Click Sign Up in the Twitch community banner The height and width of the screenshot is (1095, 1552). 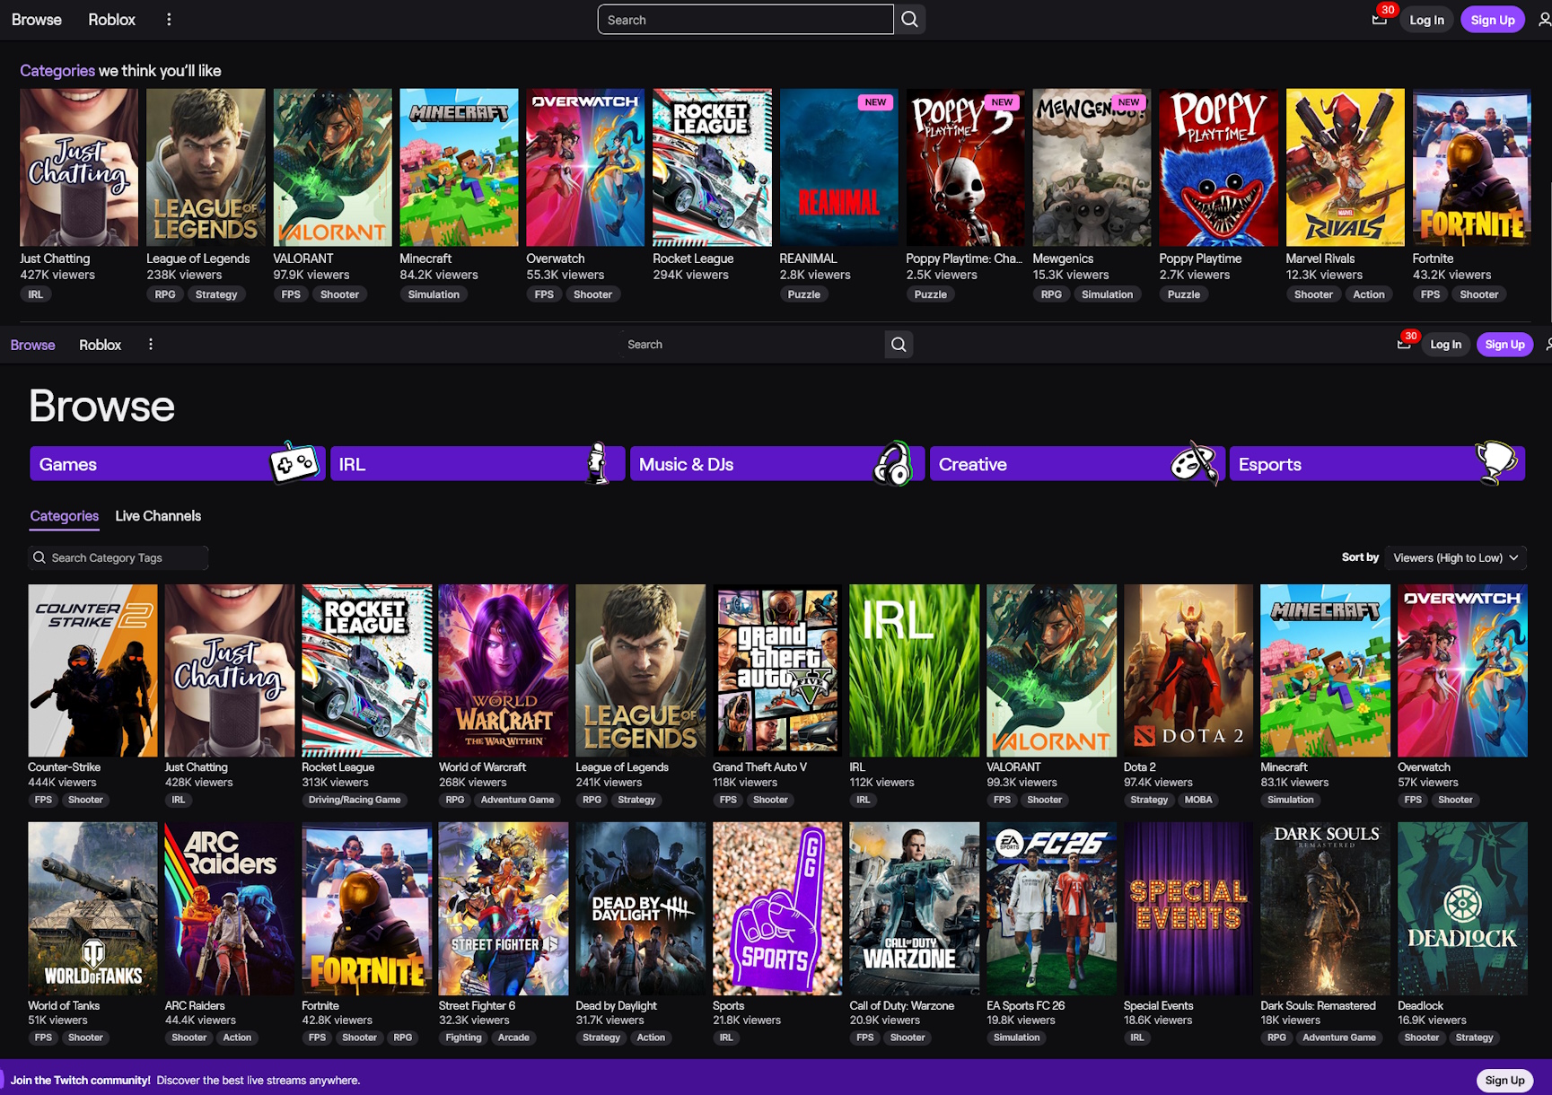(1504, 1080)
